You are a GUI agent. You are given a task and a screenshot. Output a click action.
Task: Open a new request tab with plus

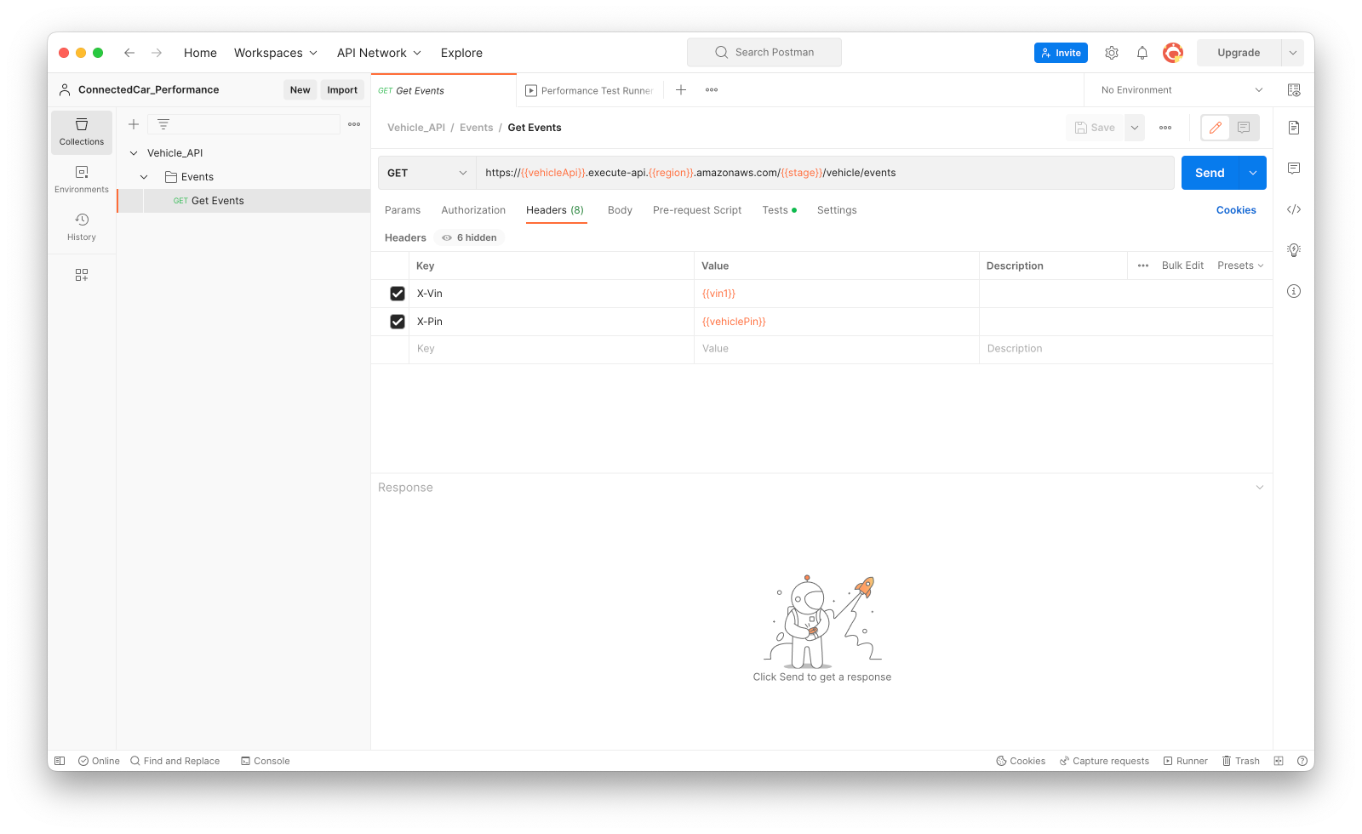point(681,89)
